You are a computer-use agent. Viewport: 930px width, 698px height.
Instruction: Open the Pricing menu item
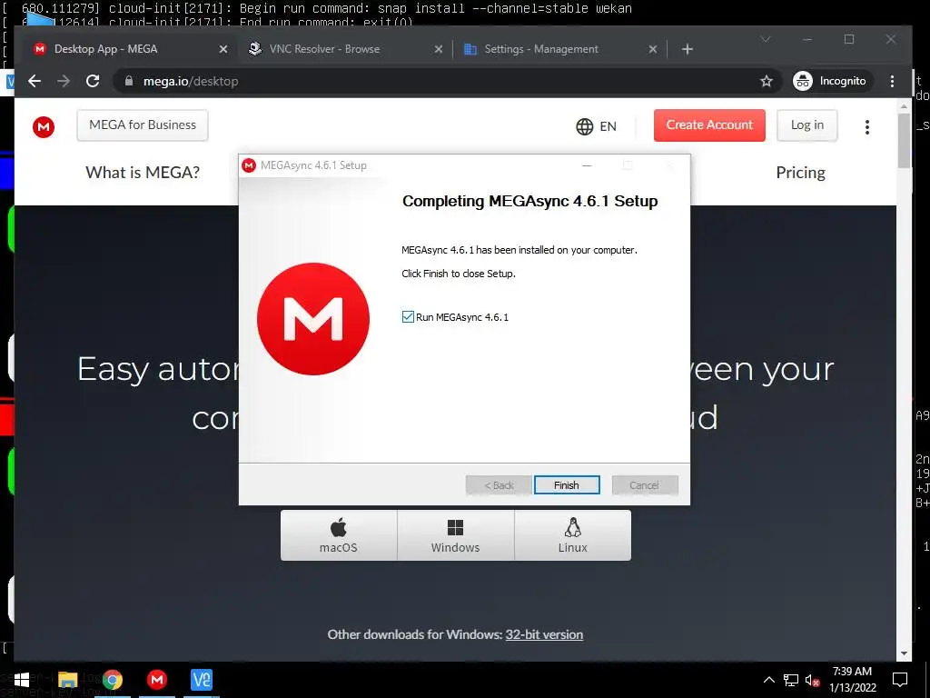coord(801,173)
